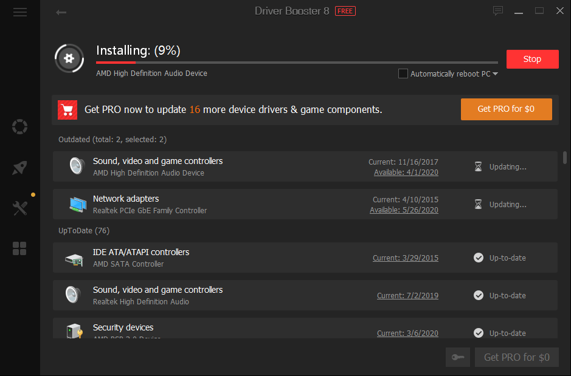Click orange Get PRO for $0 button
Image resolution: width=571 pixels, height=376 pixels.
tap(506, 109)
